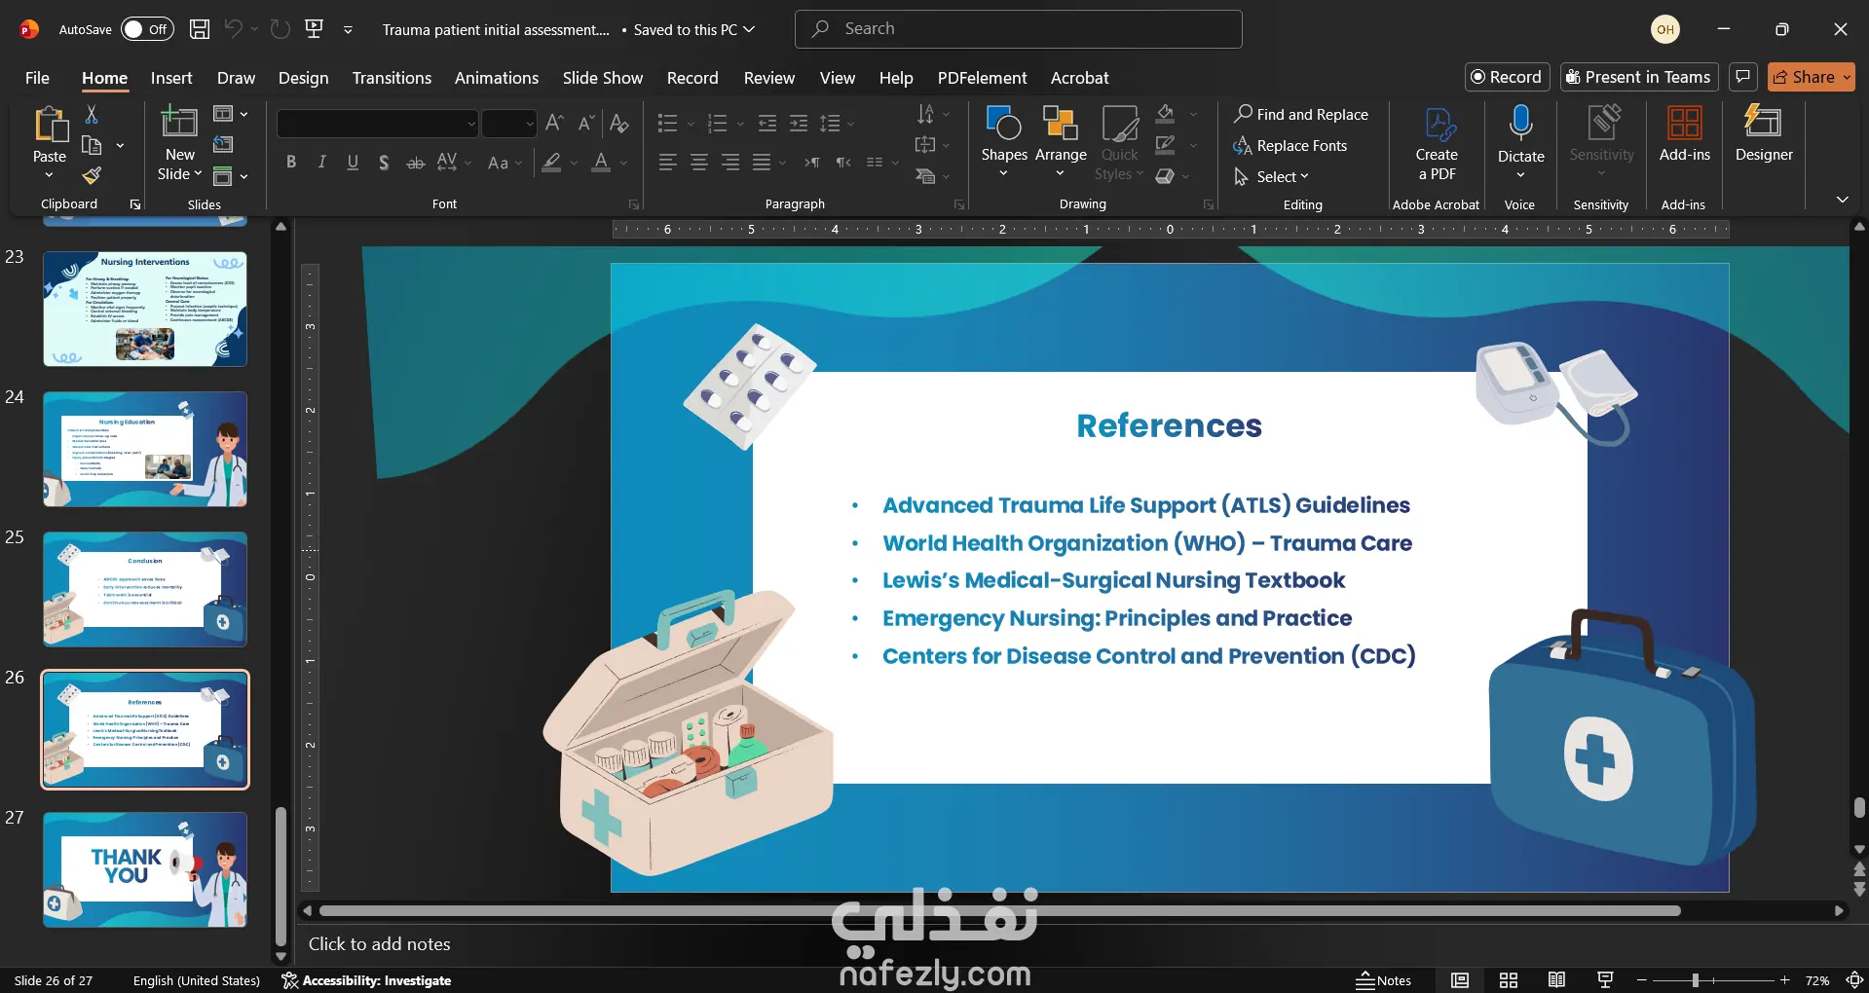Click the Text Shadow icon
Screen dimensions: 1869x993
click(384, 163)
